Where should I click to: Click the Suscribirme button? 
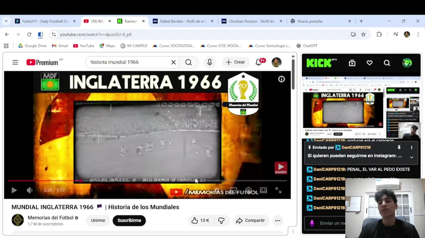129,220
